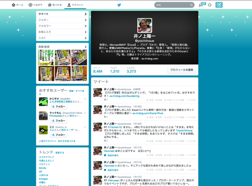Click the followers count 3,273

(x=131, y=71)
